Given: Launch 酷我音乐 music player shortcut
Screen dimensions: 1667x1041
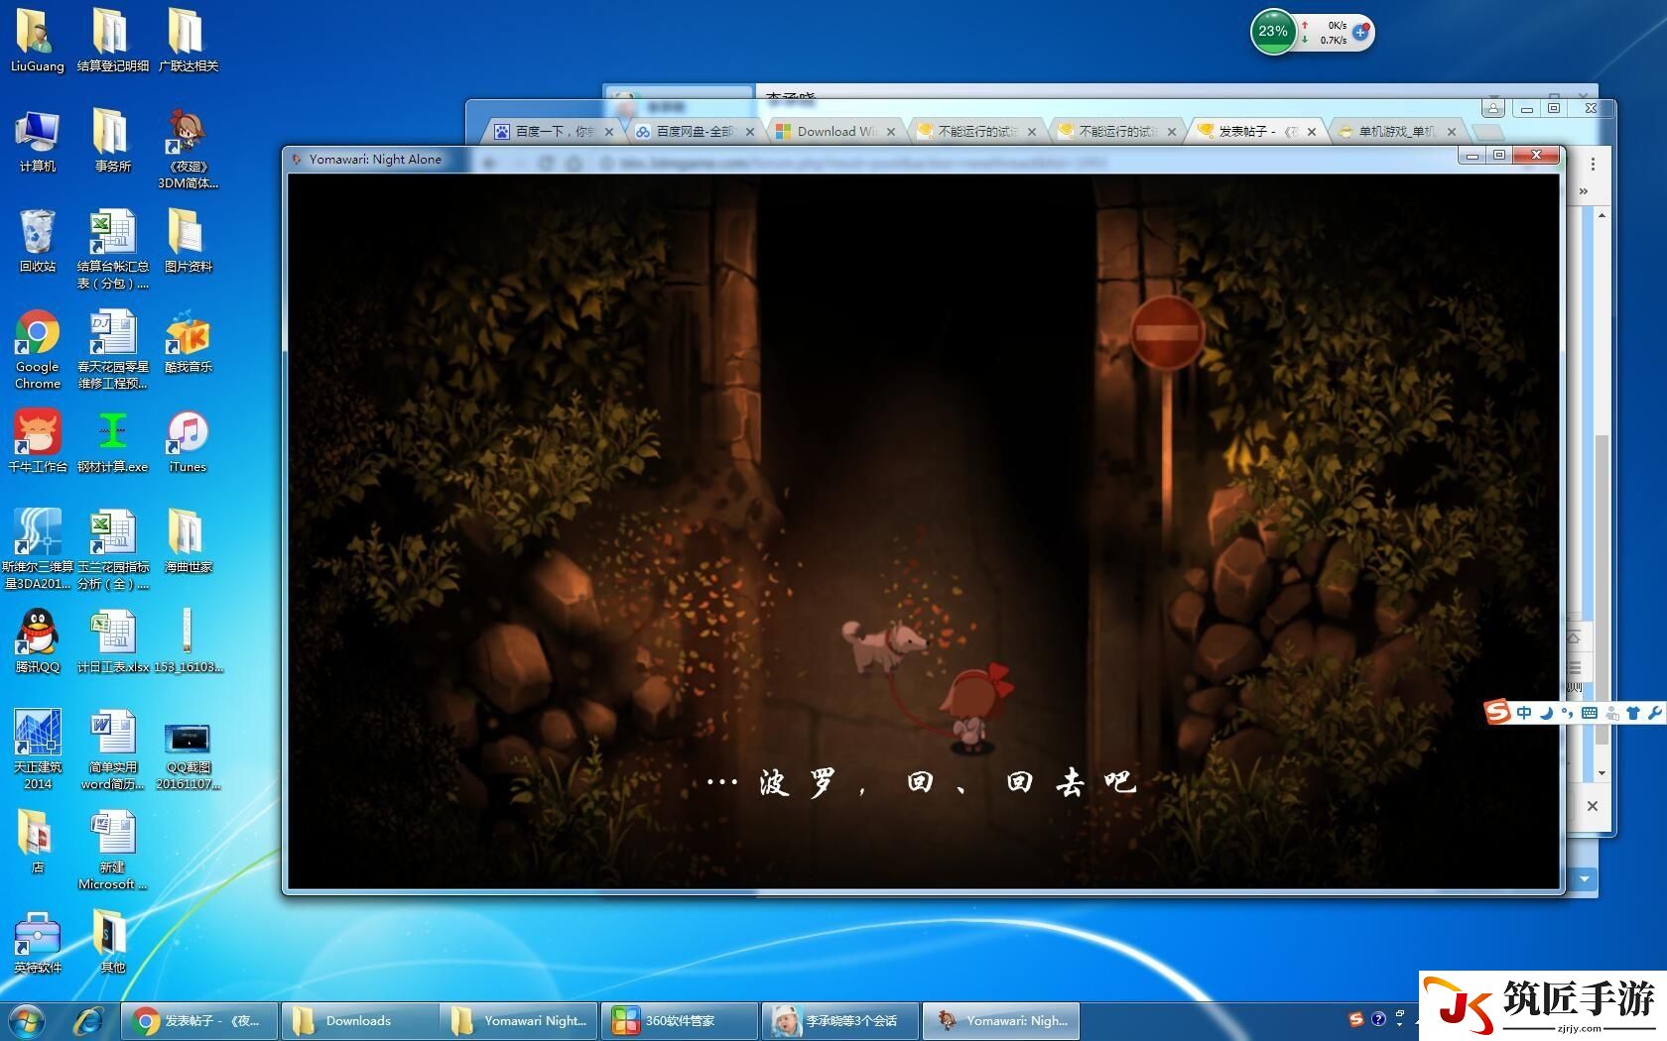Looking at the screenshot, I should (188, 341).
